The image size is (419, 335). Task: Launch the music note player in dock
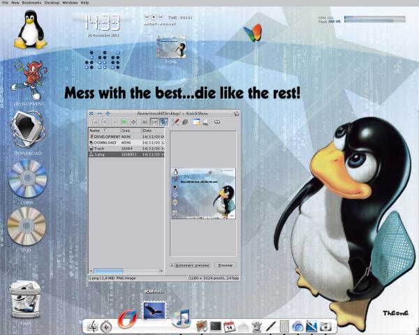coord(181,318)
